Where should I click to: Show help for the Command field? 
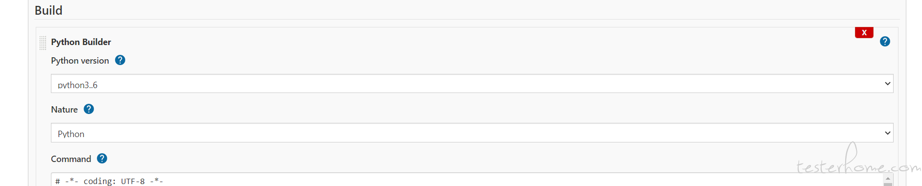(x=102, y=159)
